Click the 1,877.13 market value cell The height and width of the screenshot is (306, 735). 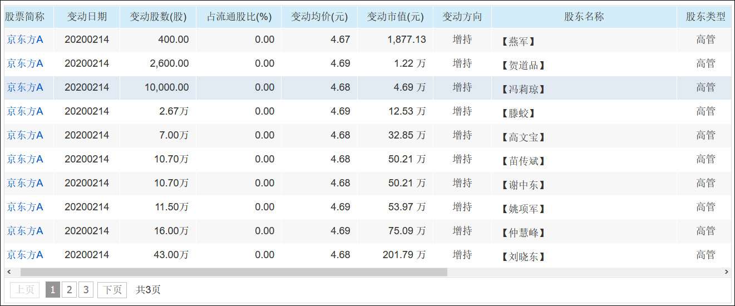click(x=395, y=40)
